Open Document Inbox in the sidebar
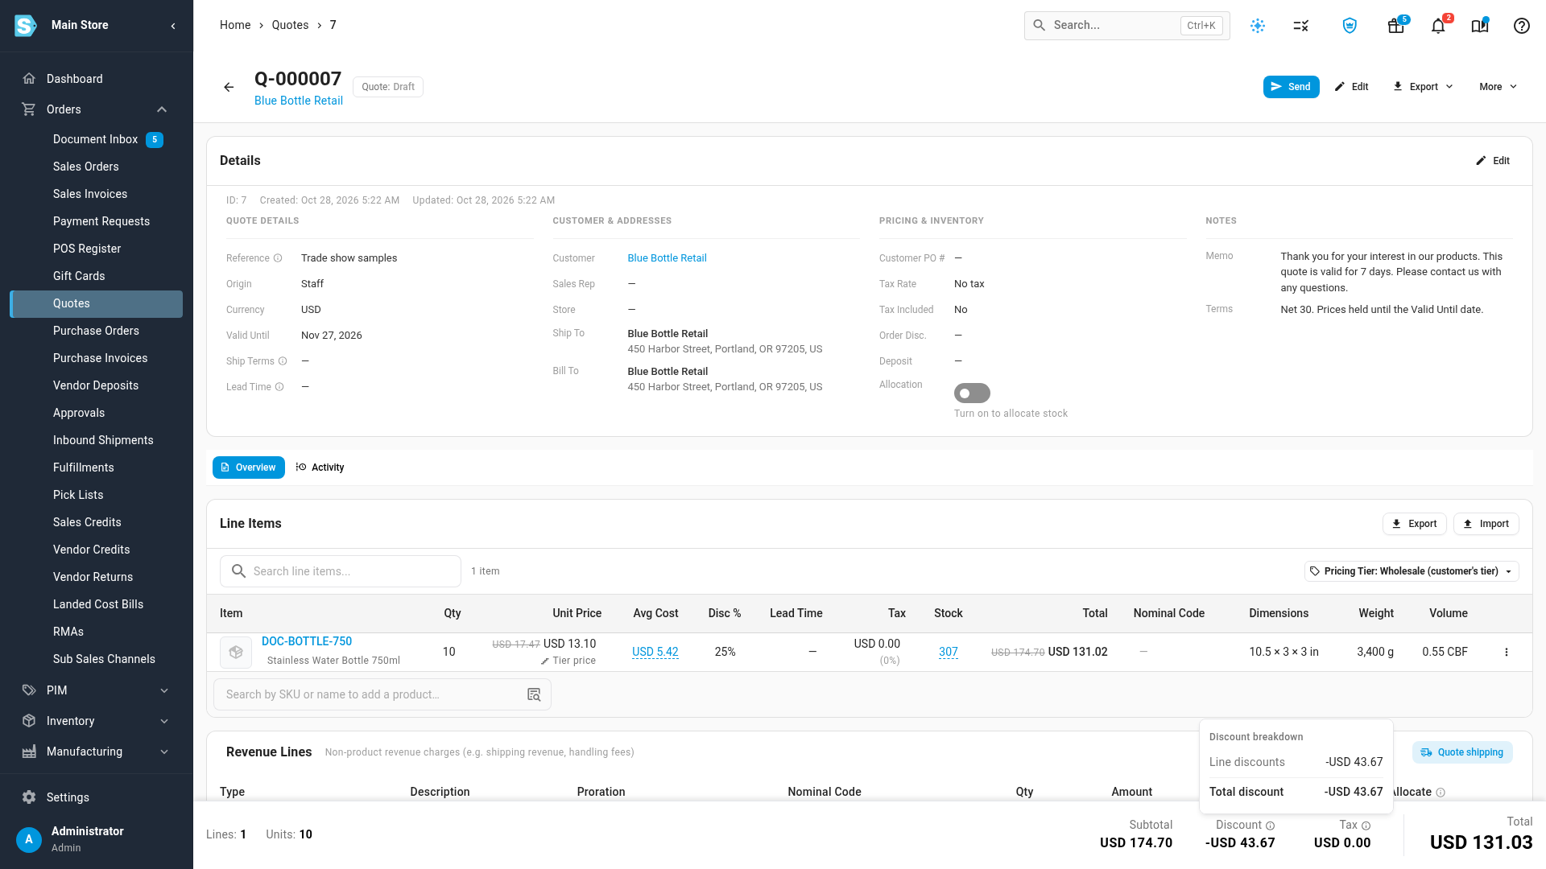The width and height of the screenshot is (1546, 869). point(96,139)
